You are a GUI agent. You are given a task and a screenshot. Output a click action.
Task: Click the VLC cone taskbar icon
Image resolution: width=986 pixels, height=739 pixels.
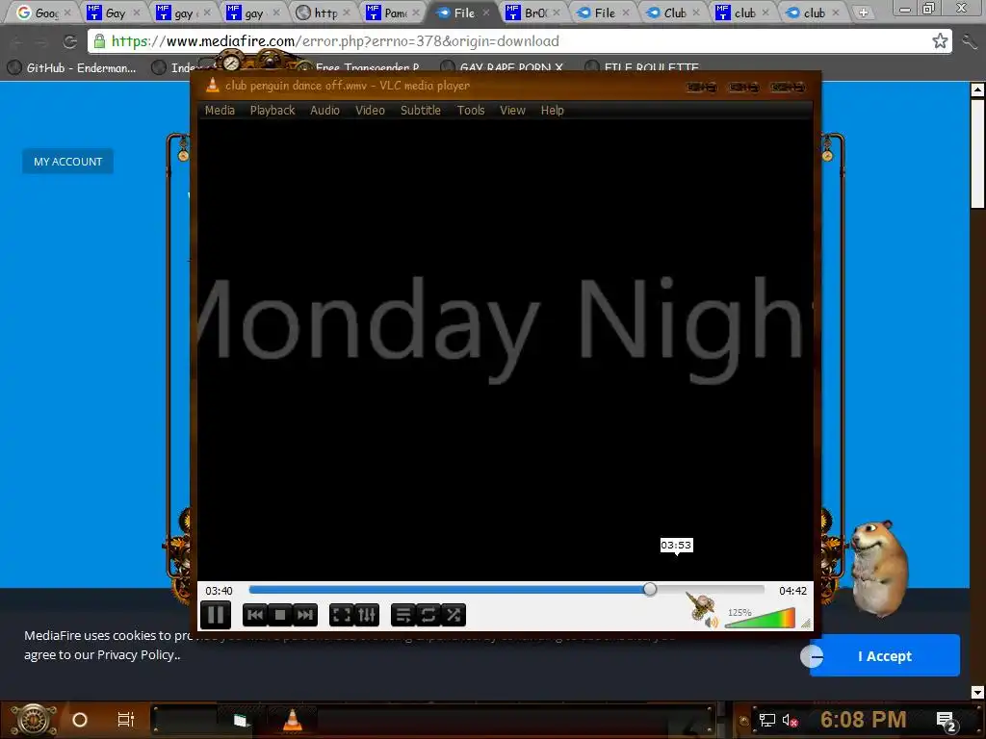(x=293, y=720)
